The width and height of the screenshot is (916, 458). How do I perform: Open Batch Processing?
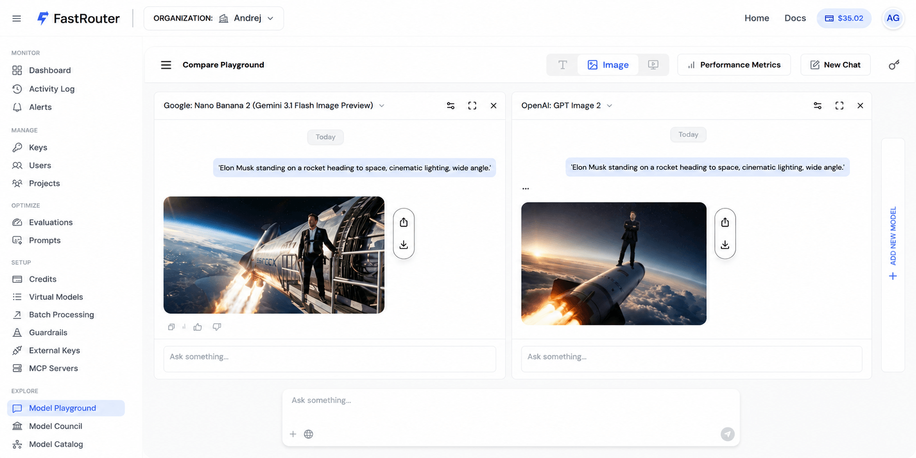(x=61, y=314)
